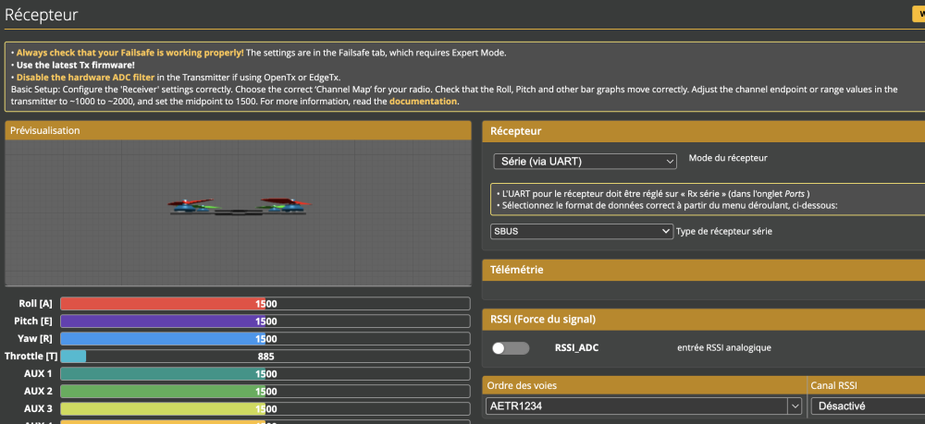Open the SBUS serial receiver type dropdown
Viewport: 925px width, 424px height.
click(582, 231)
